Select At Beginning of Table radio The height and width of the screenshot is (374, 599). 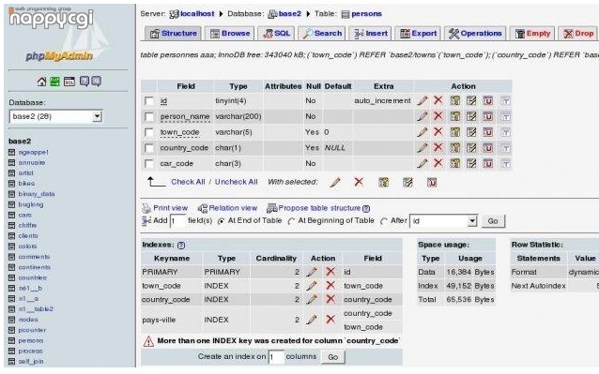pyautogui.click(x=291, y=221)
